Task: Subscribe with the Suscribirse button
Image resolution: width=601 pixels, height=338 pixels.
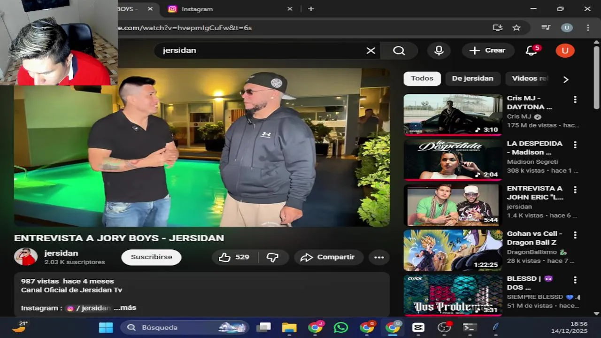Action: point(151,257)
